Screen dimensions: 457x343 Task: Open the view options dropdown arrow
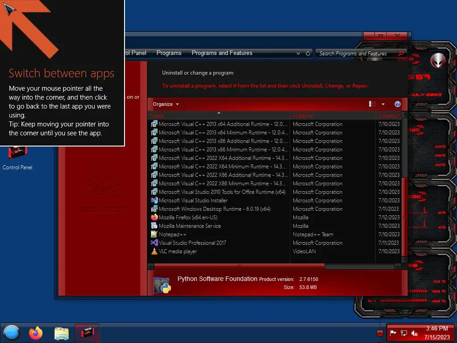pos(383,104)
